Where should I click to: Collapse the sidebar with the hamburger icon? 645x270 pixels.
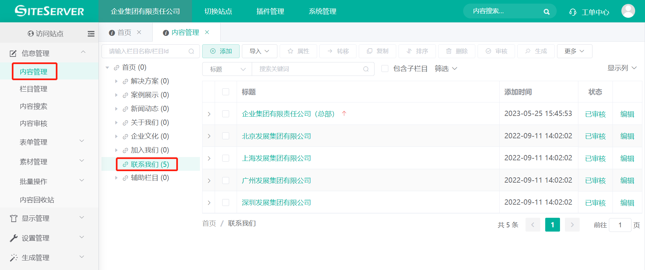pyautogui.click(x=91, y=34)
